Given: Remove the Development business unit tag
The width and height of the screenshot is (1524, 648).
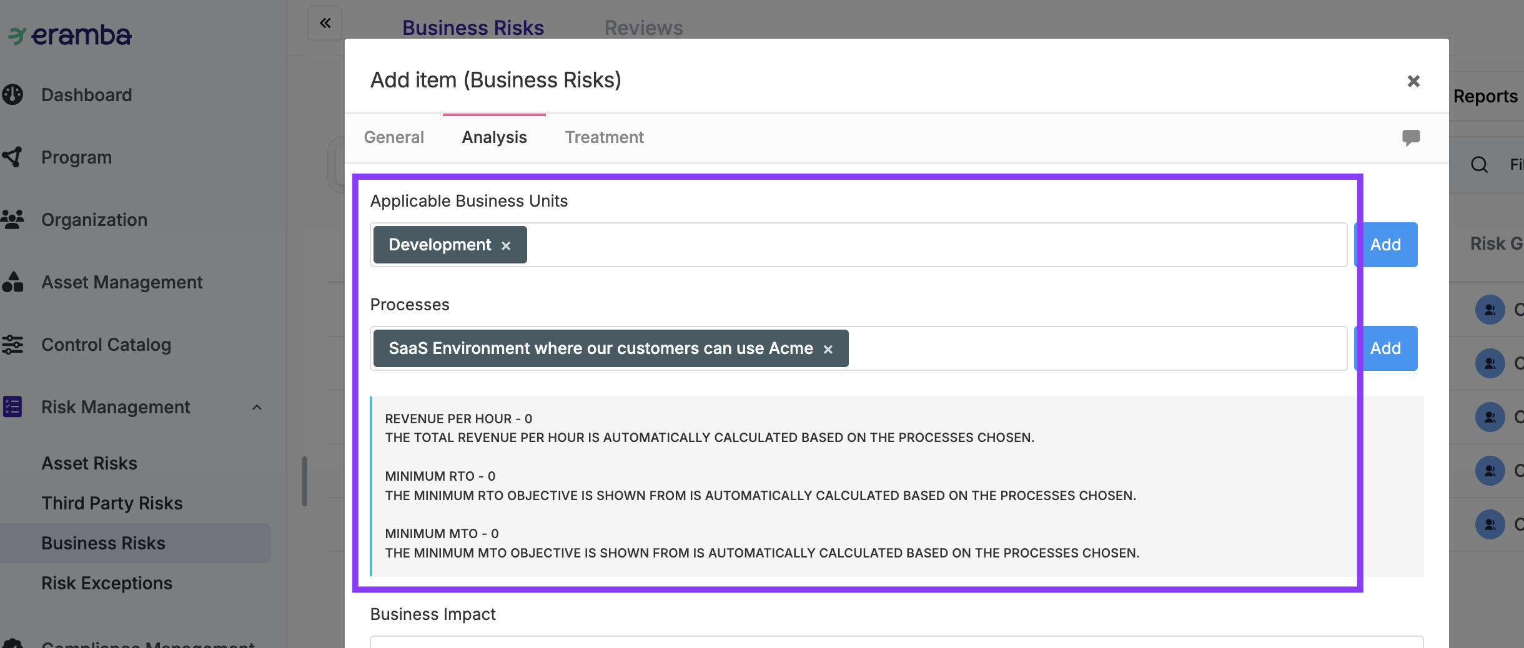Looking at the screenshot, I should (506, 246).
